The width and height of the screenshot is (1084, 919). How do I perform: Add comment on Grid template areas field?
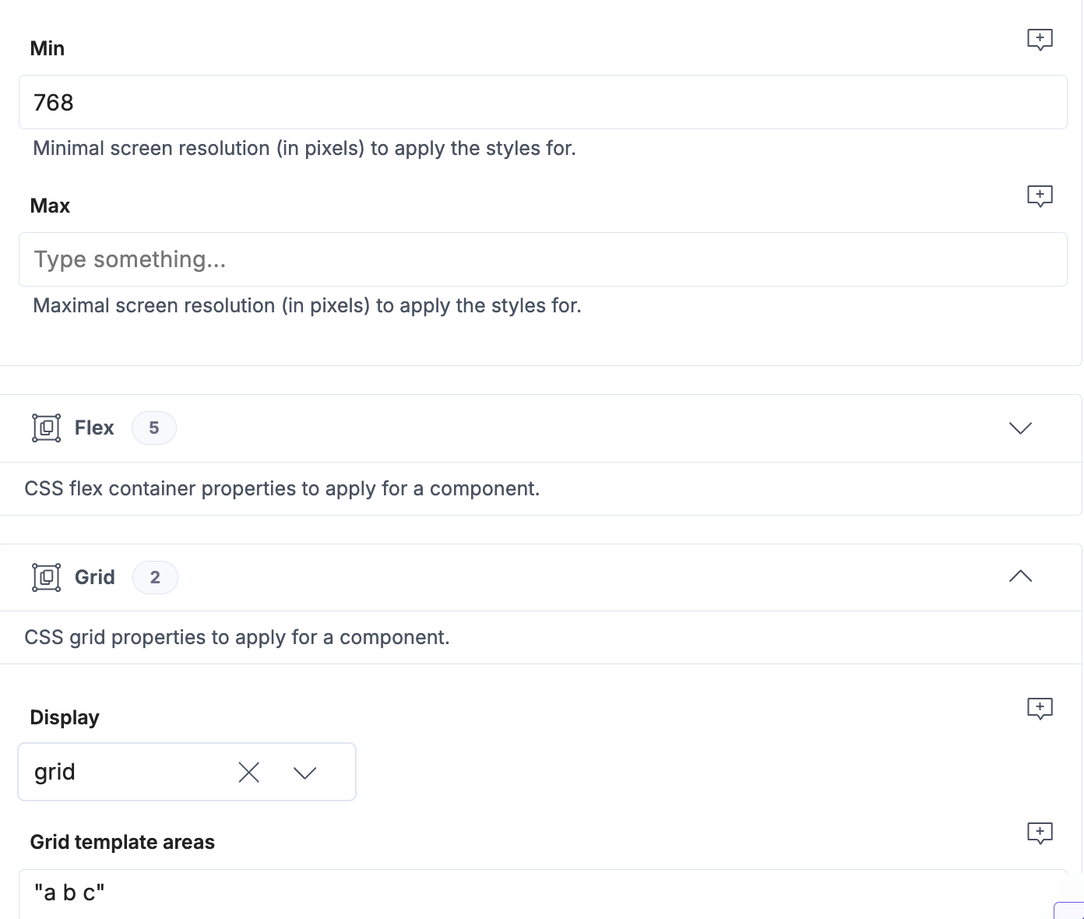[1040, 833]
